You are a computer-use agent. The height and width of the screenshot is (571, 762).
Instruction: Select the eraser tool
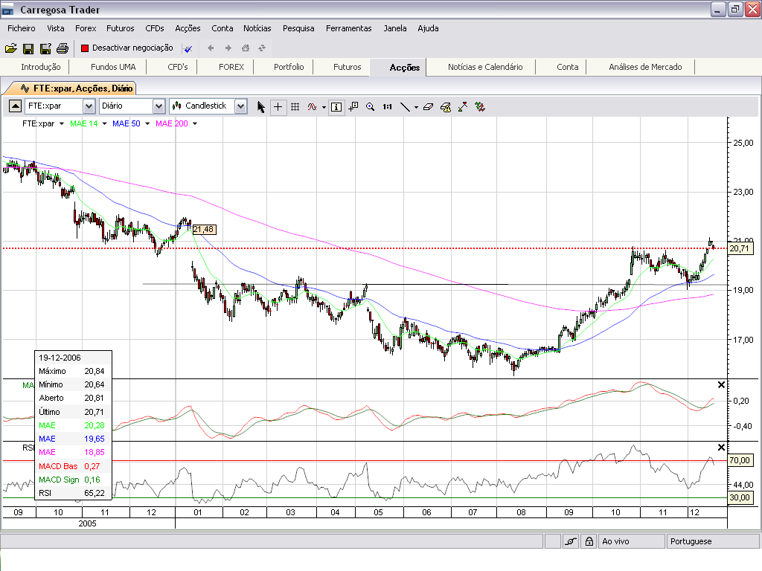tap(427, 106)
